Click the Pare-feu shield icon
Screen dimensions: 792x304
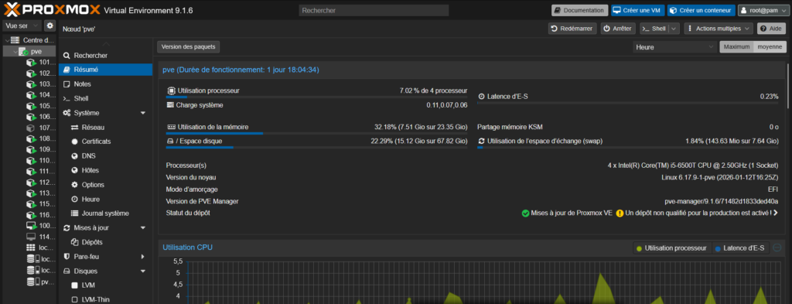(x=67, y=257)
